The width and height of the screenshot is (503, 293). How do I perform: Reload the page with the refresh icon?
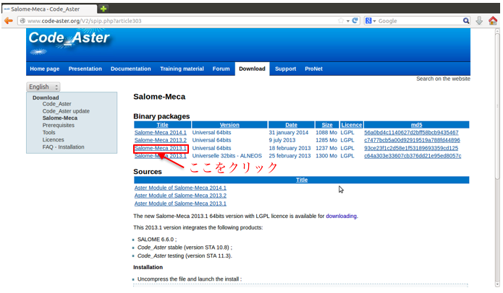point(355,21)
